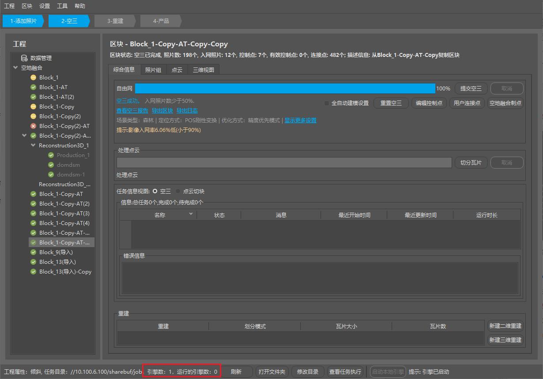The image size is (543, 379).
Task: Click the yellow status icon of Block_1
Action: pyautogui.click(x=33, y=78)
